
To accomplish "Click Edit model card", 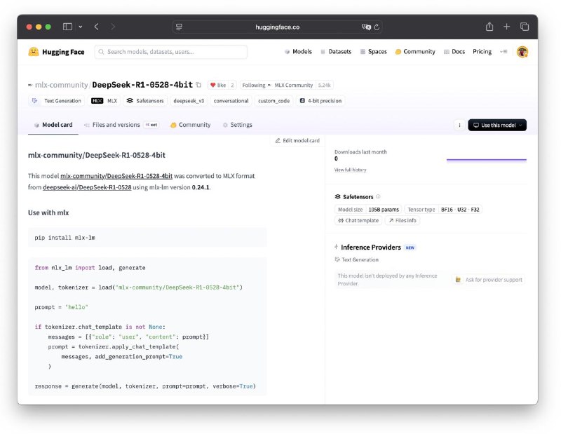I will click(297, 141).
